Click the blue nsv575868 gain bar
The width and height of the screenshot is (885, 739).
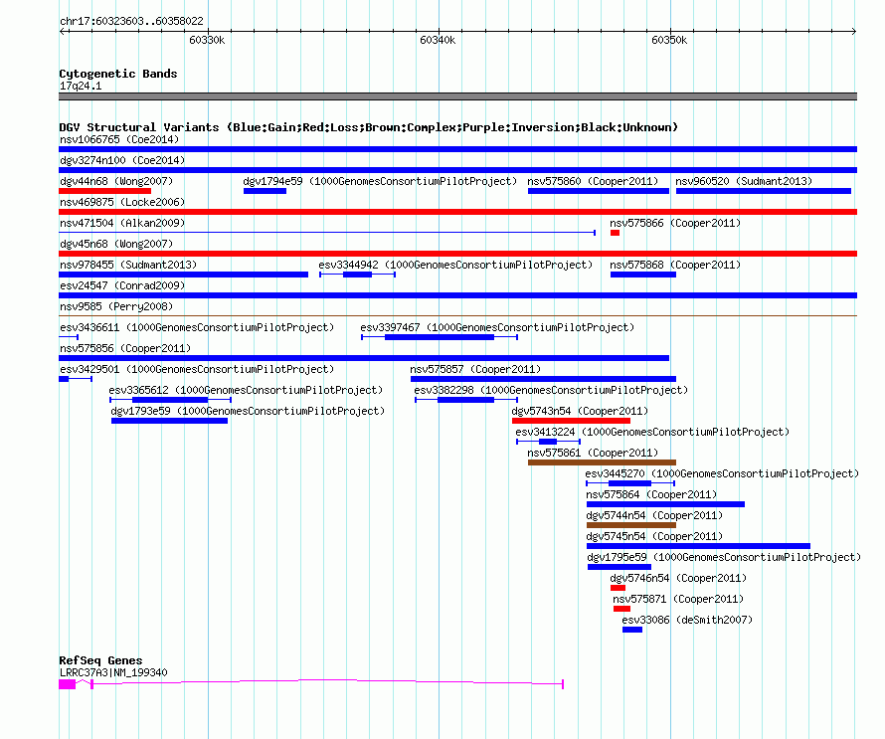tap(642, 275)
